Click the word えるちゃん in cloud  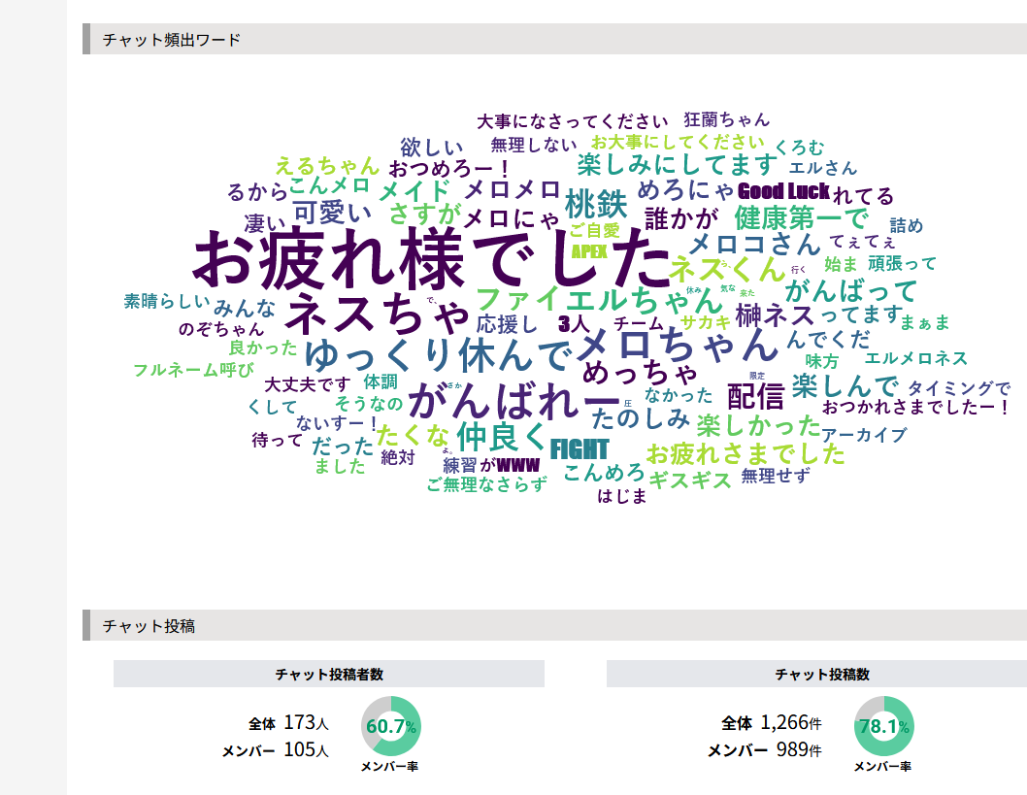point(327,165)
